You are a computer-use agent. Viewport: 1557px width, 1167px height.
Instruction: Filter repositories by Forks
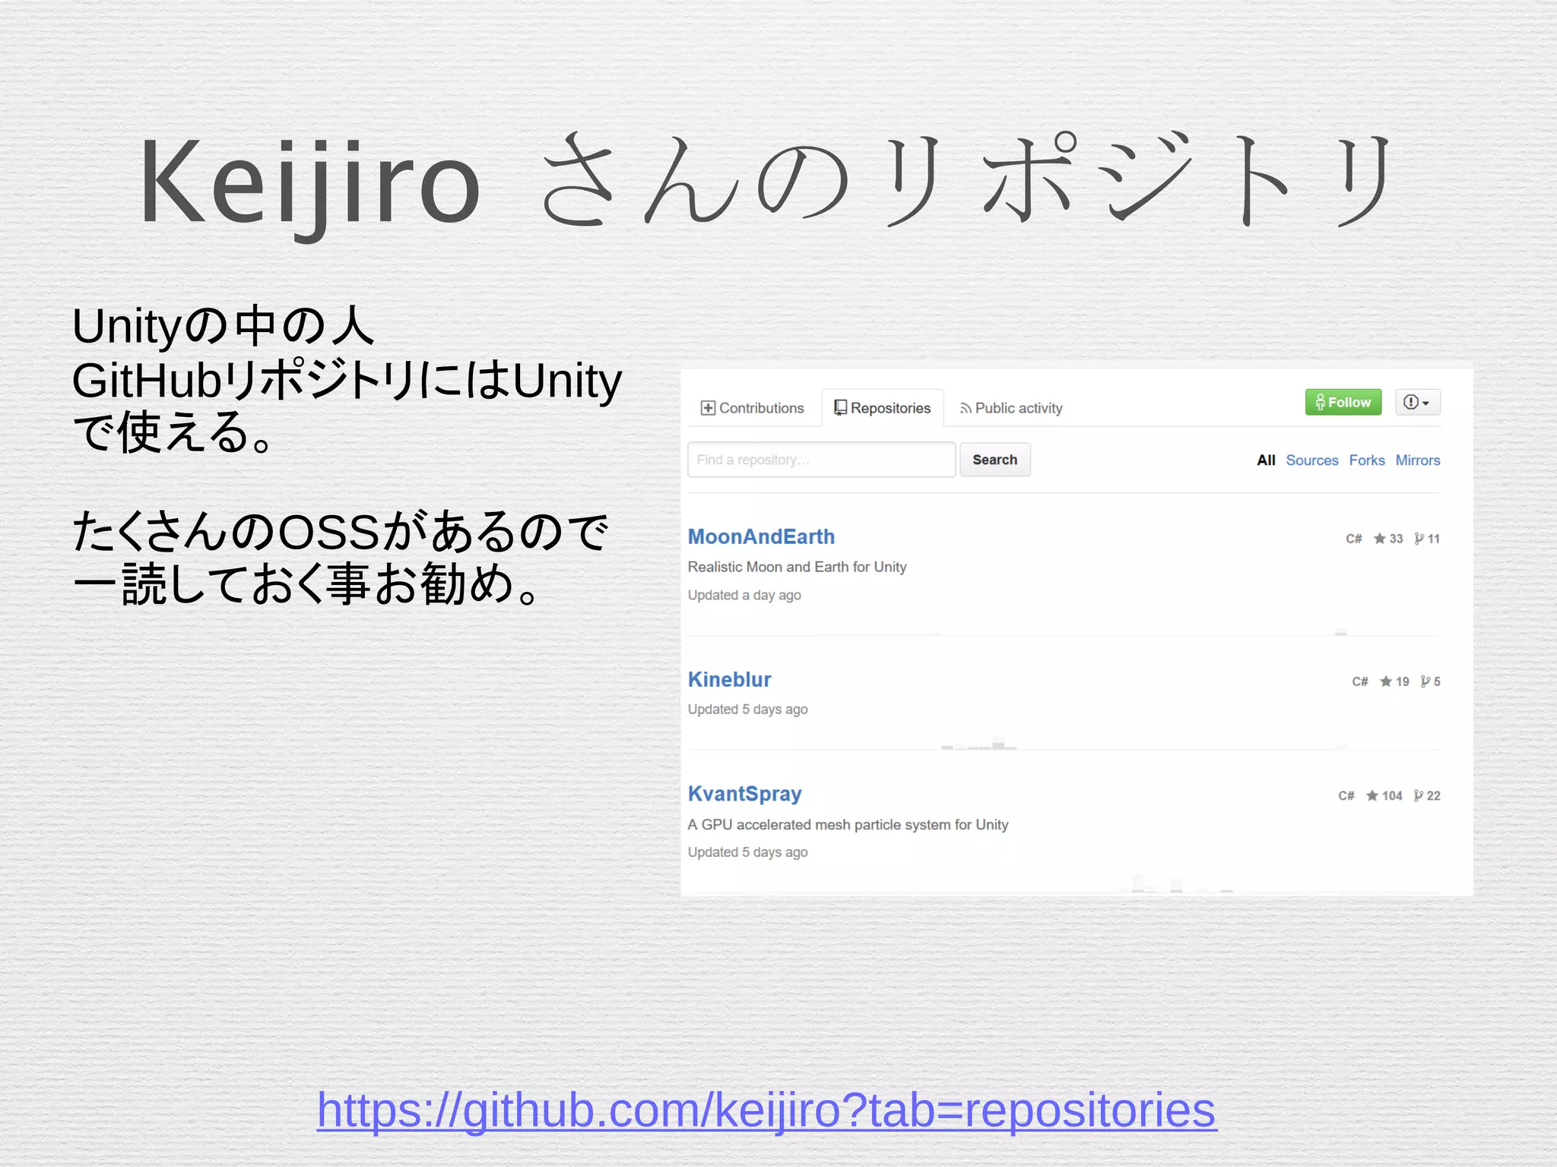pyautogui.click(x=1366, y=460)
